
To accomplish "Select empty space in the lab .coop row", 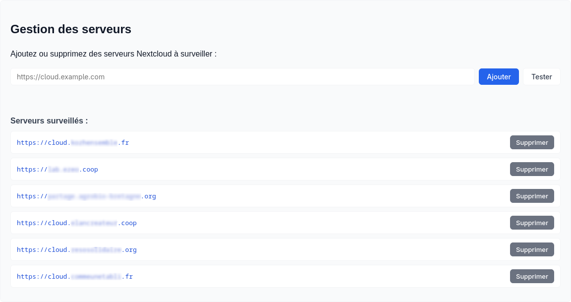I will click(297, 169).
